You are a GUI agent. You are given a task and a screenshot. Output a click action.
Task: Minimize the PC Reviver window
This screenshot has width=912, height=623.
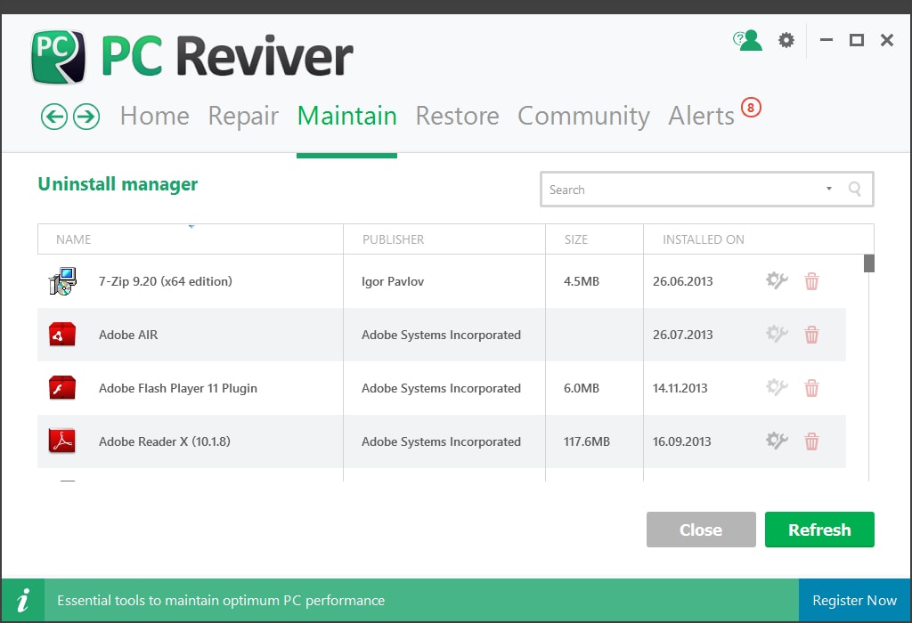826,40
